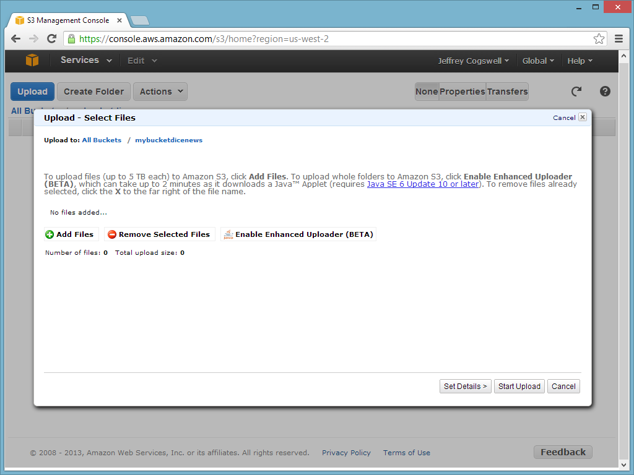This screenshot has width=634, height=475.
Task: Click the refresh icon in S3 toolbar
Action: tap(576, 92)
